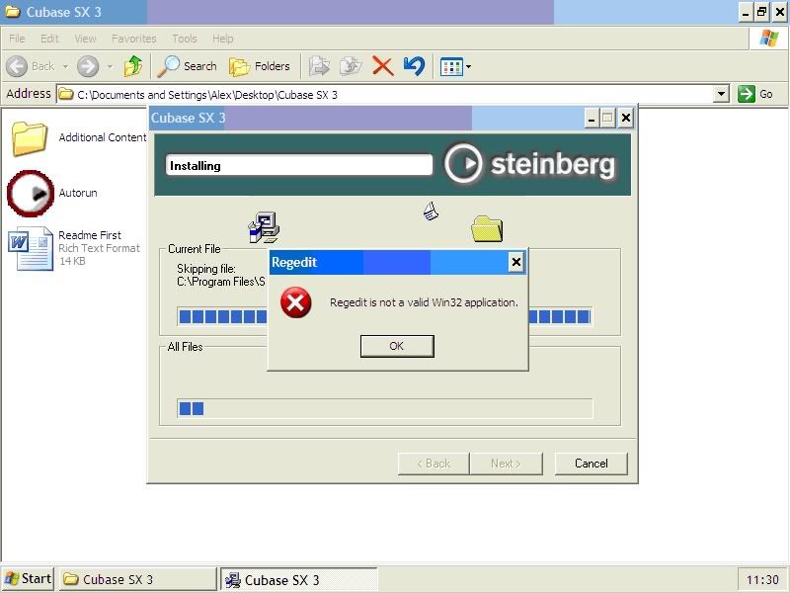Switch to Cubase SX 3 folder taskbar button
Image resolution: width=790 pixels, height=593 pixels.
(x=137, y=579)
